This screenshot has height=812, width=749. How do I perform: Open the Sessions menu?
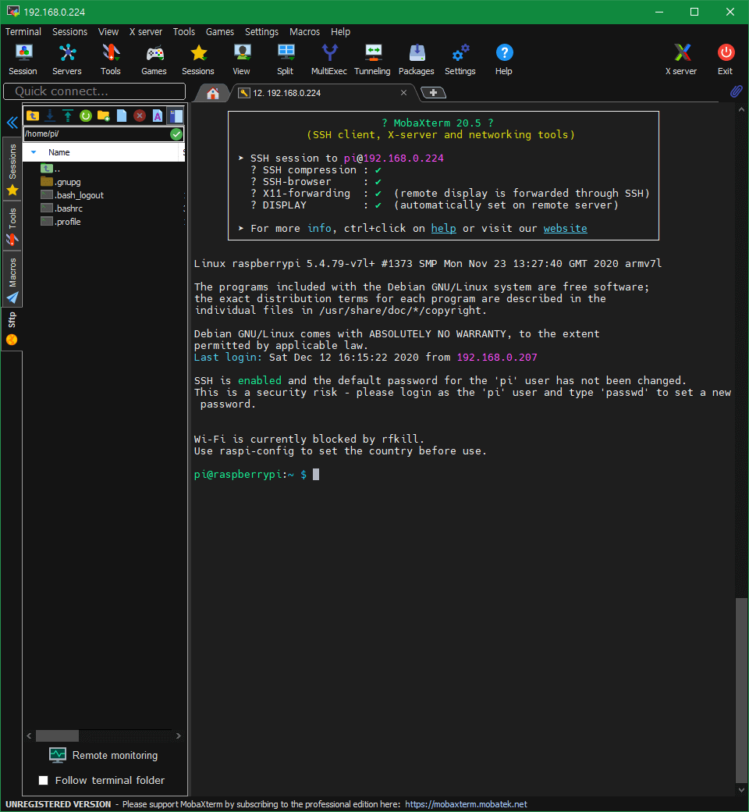pyautogui.click(x=70, y=31)
